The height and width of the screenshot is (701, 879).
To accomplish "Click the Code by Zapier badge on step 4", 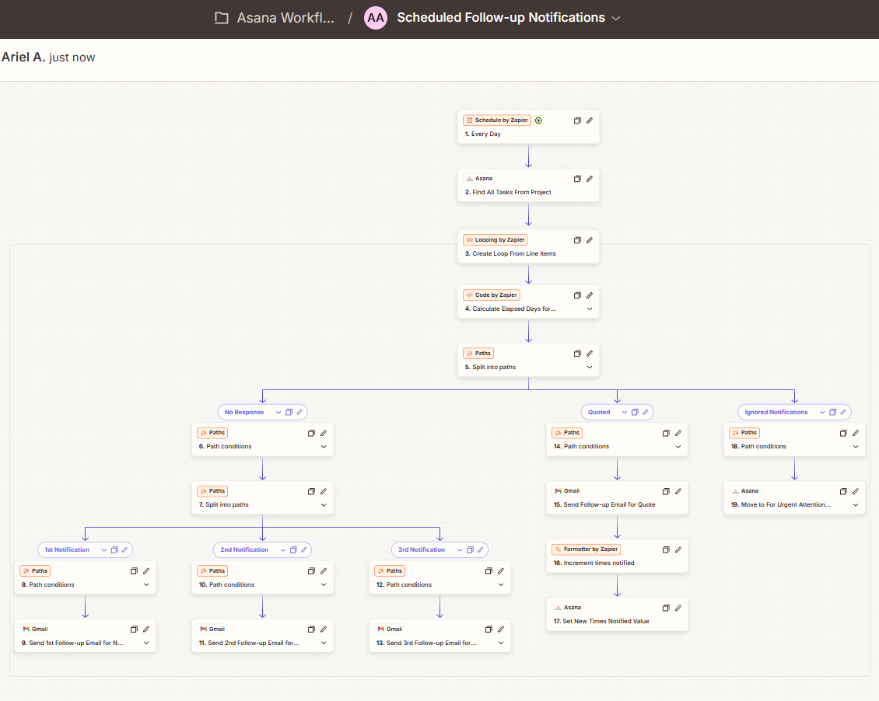I will pos(491,295).
